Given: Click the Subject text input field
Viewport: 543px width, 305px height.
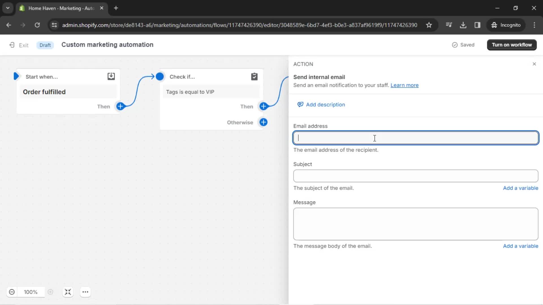Looking at the screenshot, I should point(415,176).
